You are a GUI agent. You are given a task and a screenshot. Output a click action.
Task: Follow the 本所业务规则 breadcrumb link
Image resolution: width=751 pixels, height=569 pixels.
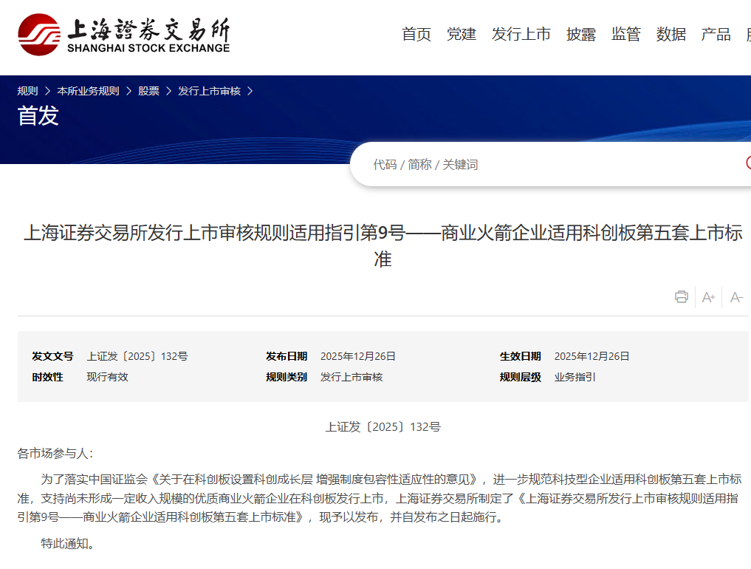(88, 91)
